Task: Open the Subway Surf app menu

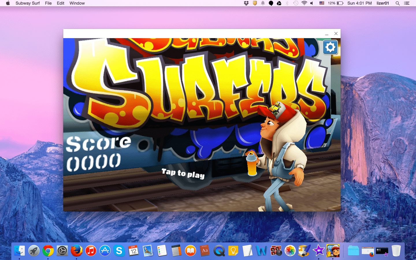Action: point(27,3)
